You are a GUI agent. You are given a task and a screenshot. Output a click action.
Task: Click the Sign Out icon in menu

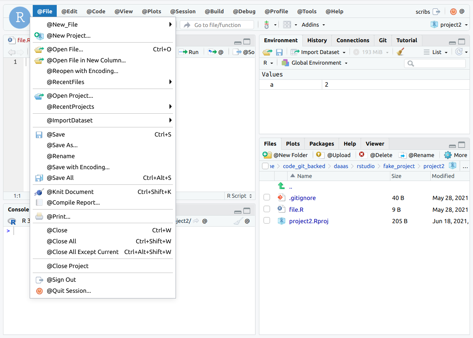coord(39,280)
